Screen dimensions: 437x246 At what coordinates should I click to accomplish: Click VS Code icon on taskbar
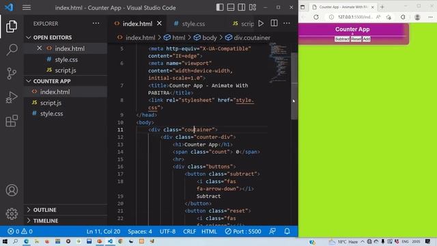(110, 241)
